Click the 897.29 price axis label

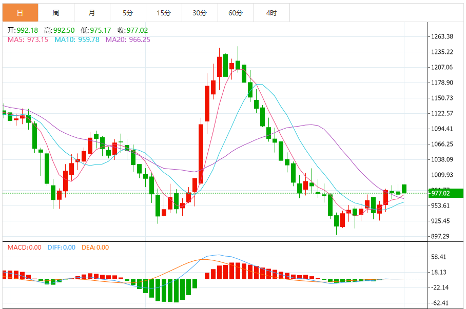point(440,236)
